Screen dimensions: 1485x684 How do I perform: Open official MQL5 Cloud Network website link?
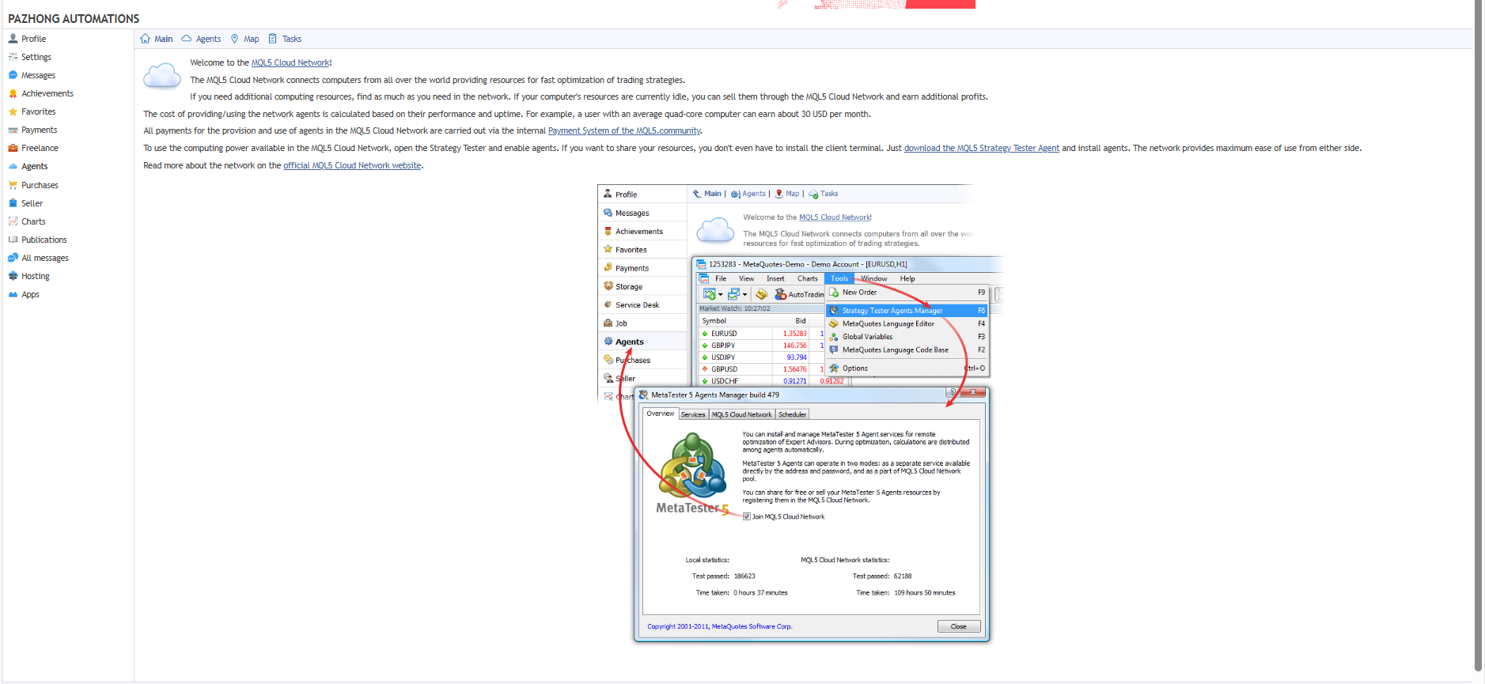tap(352, 165)
